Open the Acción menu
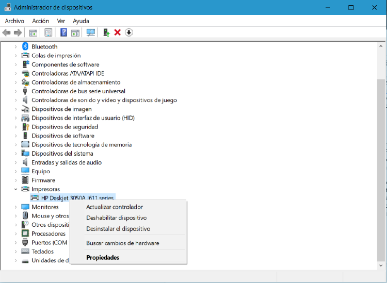 tap(40, 21)
